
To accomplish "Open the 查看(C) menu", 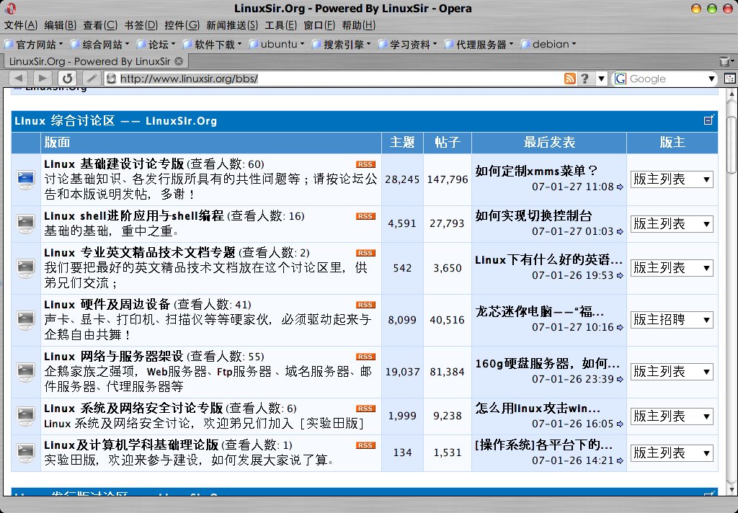I will pyautogui.click(x=100, y=25).
